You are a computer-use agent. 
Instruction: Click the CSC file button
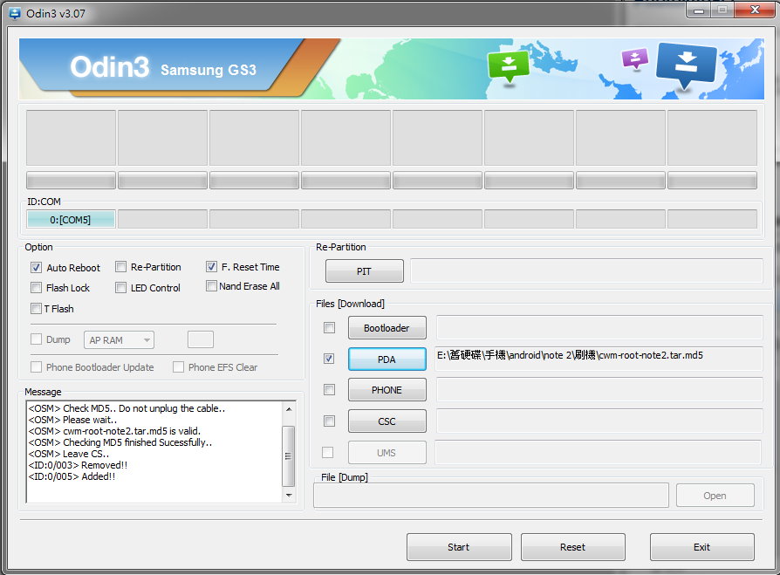387,421
